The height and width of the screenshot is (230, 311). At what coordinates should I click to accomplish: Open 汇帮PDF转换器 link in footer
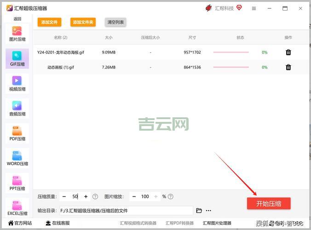click(x=179, y=223)
